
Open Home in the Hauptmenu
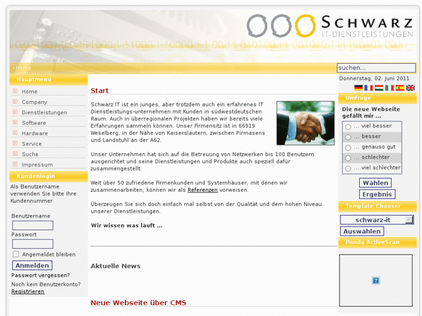click(30, 92)
